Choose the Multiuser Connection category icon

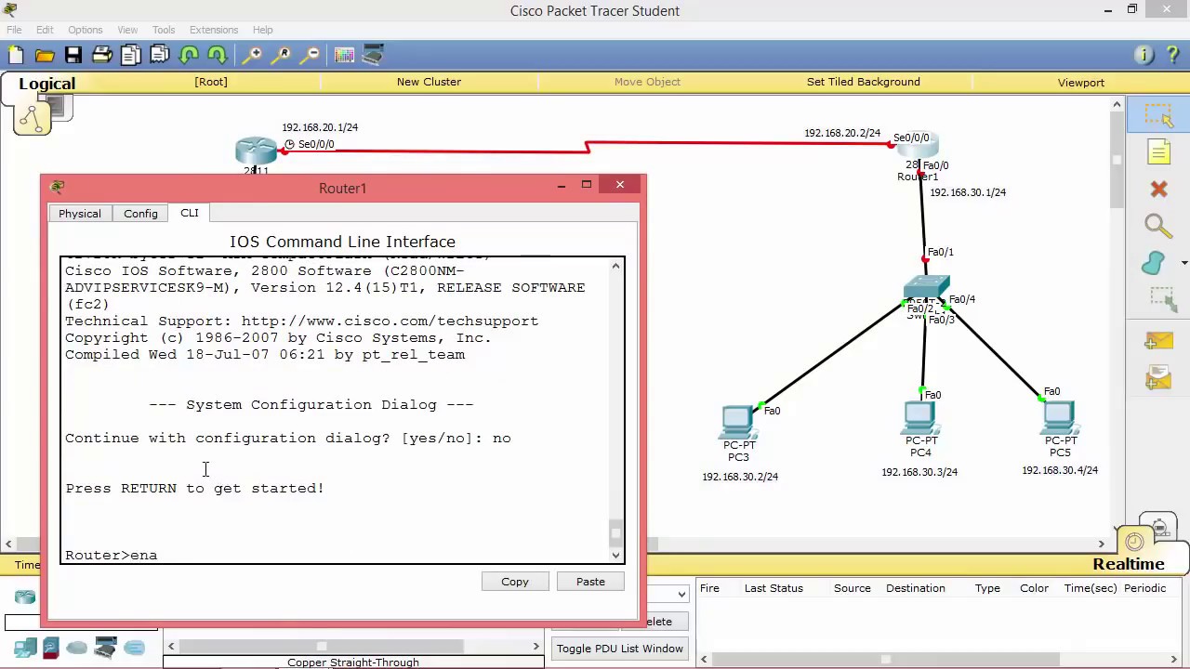134,648
